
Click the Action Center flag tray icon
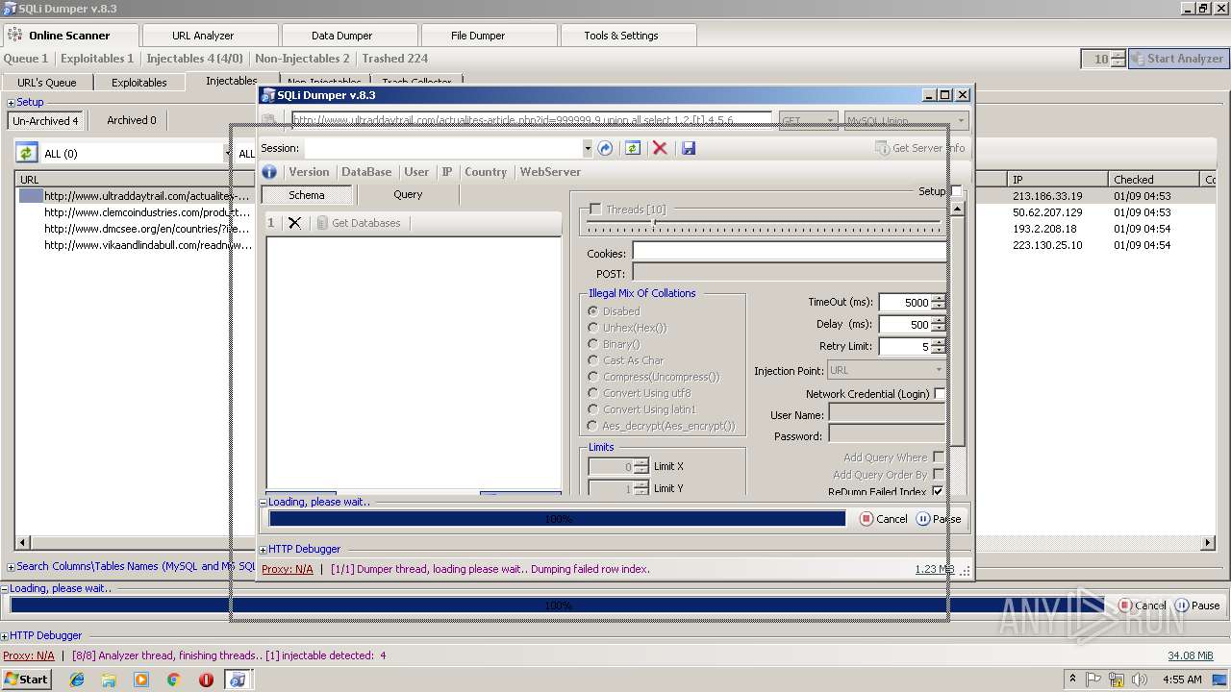[1093, 680]
